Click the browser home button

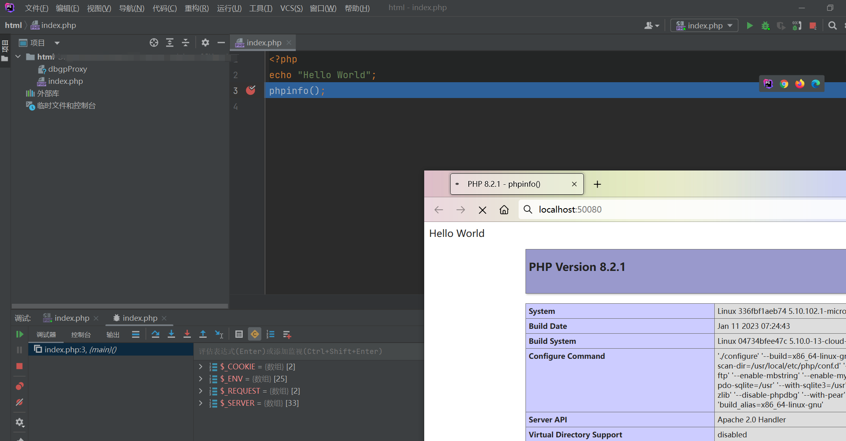pos(504,210)
